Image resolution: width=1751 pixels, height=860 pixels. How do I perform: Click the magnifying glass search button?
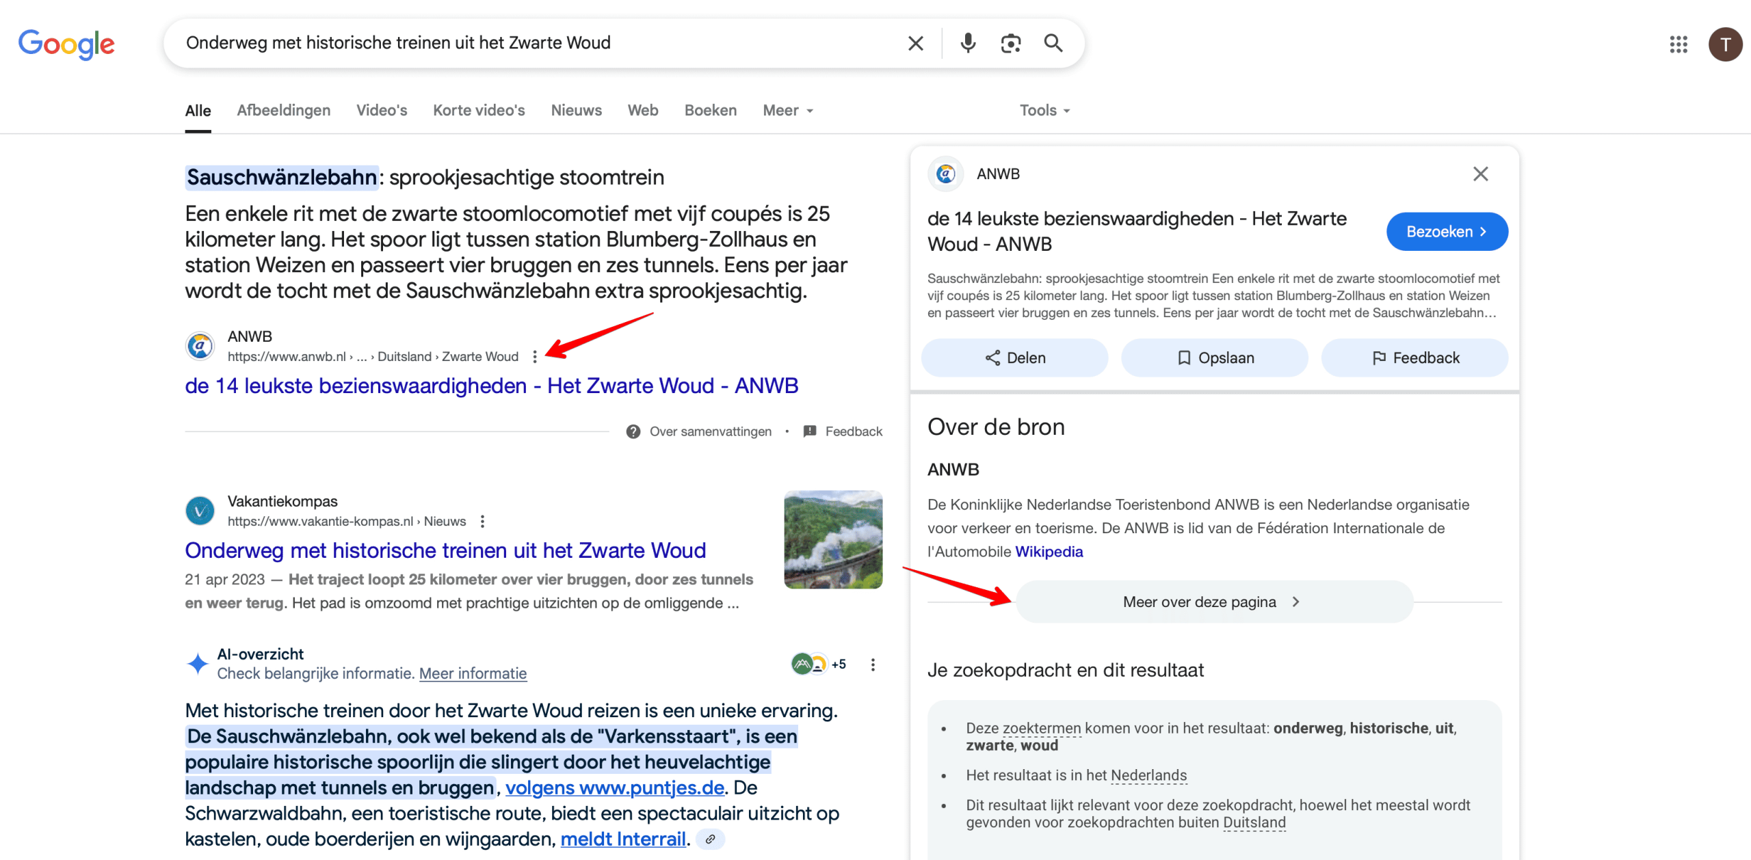[x=1053, y=44]
